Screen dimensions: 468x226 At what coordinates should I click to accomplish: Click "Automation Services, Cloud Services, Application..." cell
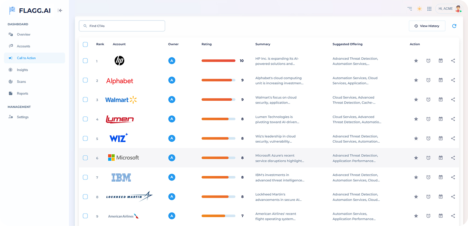tap(355, 80)
